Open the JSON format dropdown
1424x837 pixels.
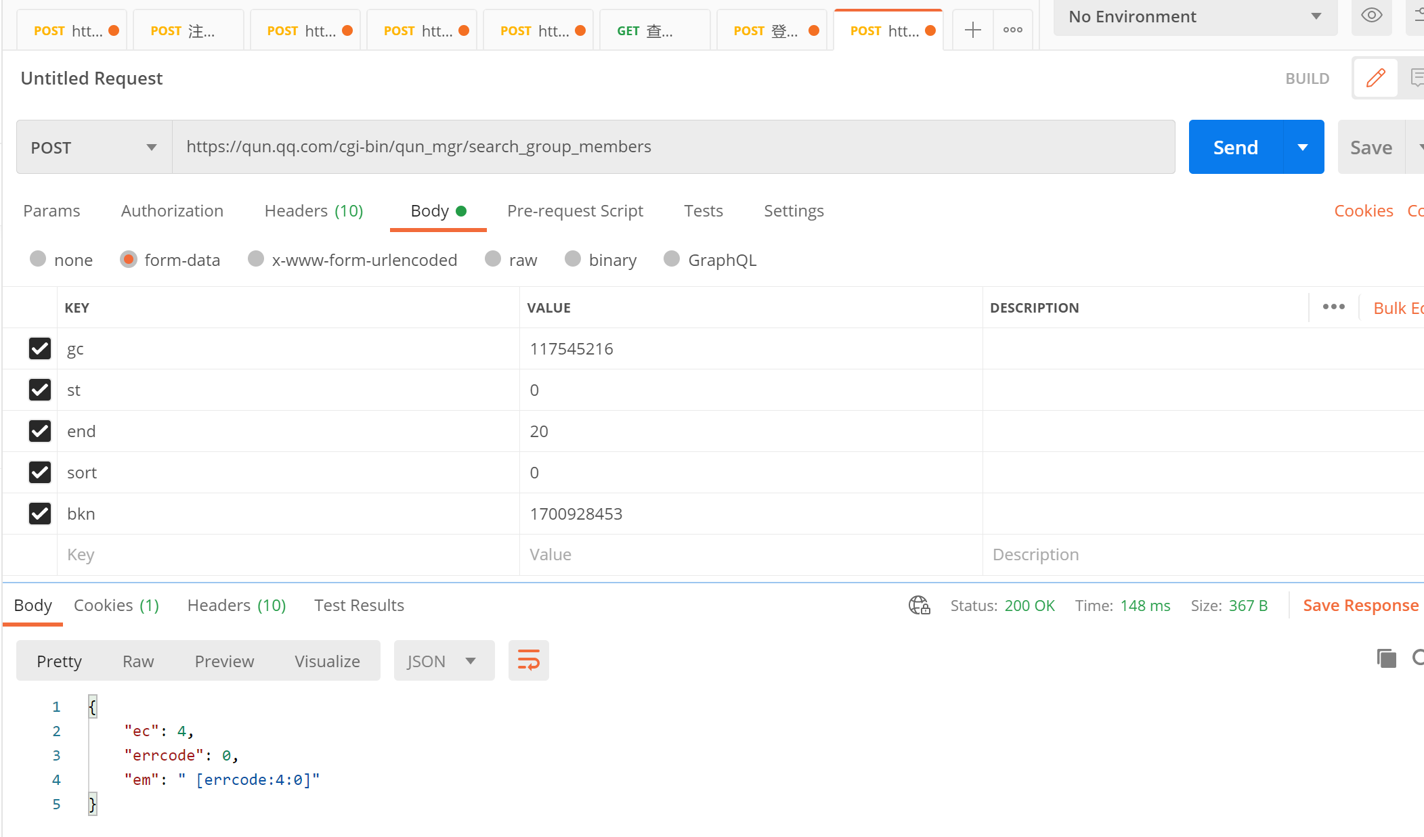443,661
